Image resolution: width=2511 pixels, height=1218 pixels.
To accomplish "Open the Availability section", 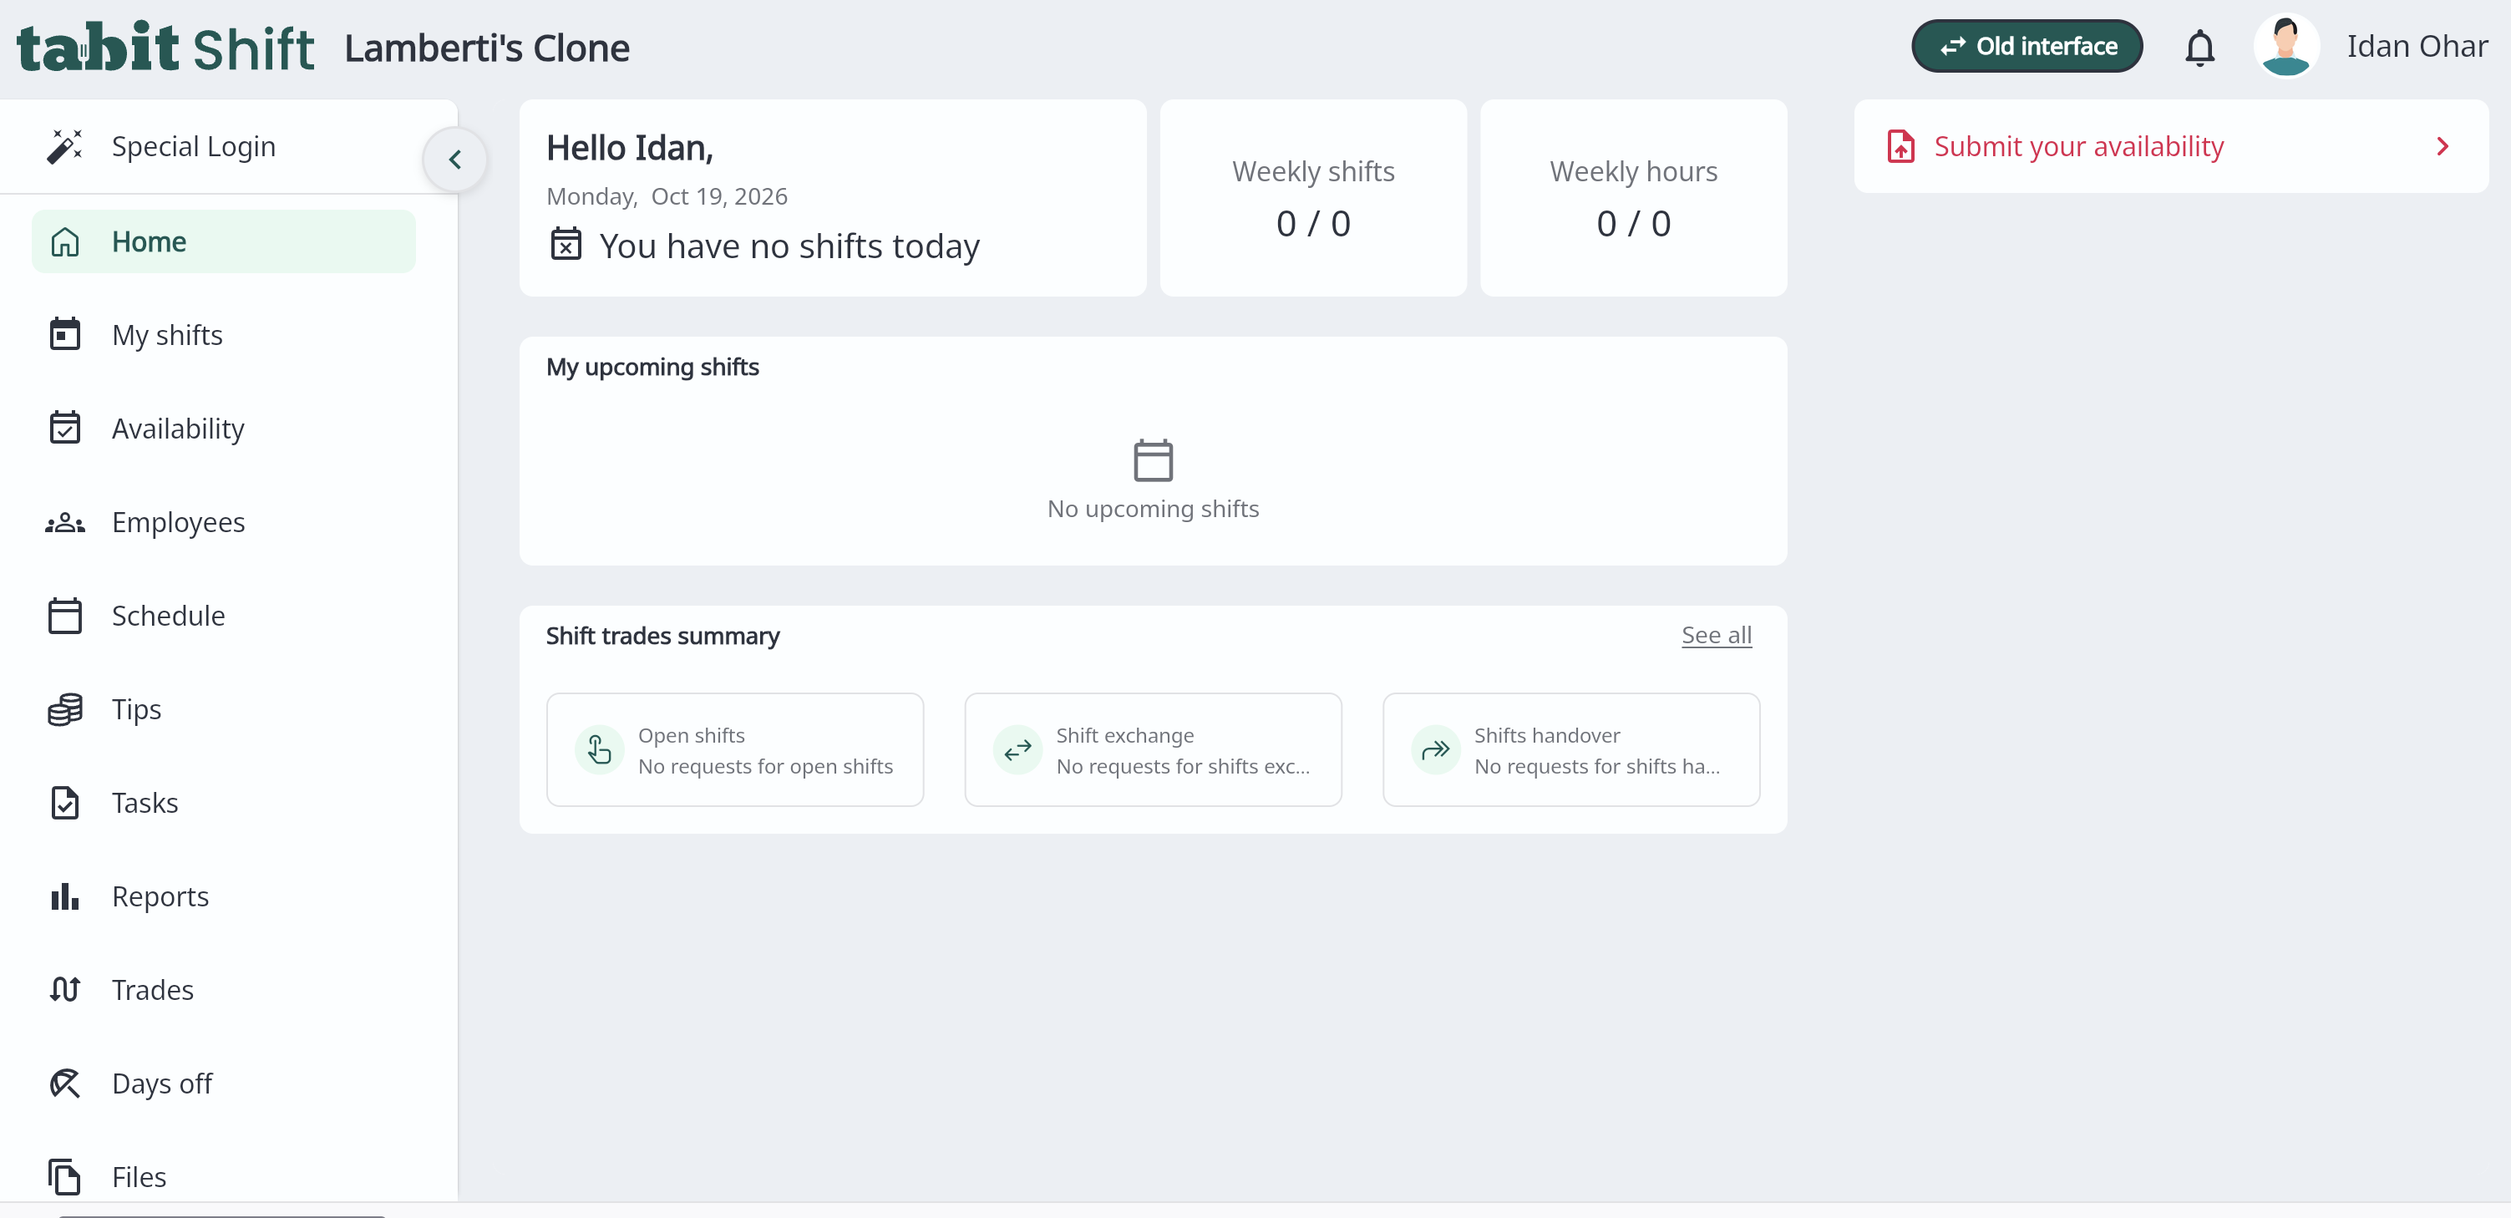I will point(223,428).
